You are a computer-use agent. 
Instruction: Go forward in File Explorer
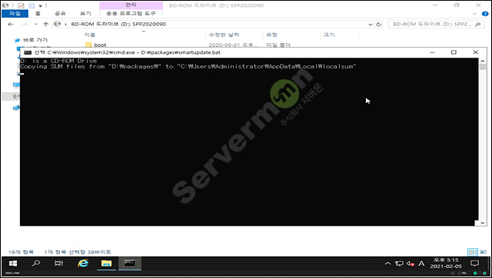25,24
